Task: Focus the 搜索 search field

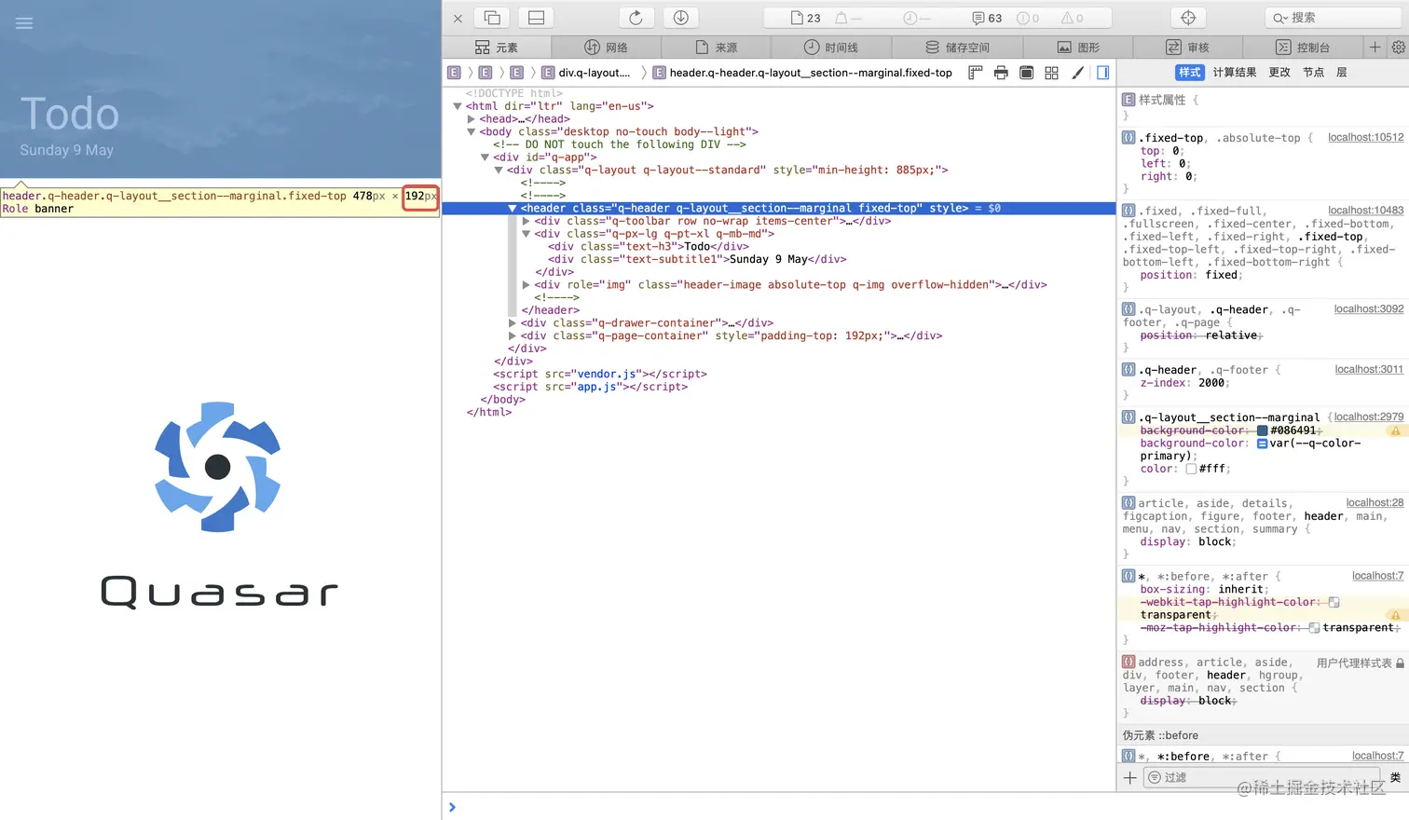Action: [1334, 18]
